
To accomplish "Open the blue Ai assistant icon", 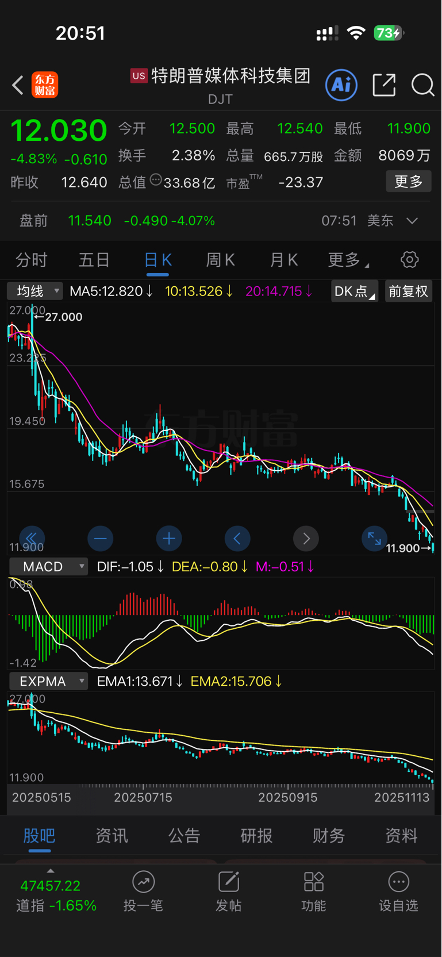I will tap(341, 85).
